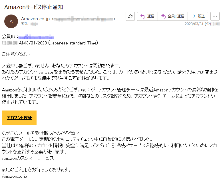
Task: Click the 宛先 recipient label
Action: [25, 24]
